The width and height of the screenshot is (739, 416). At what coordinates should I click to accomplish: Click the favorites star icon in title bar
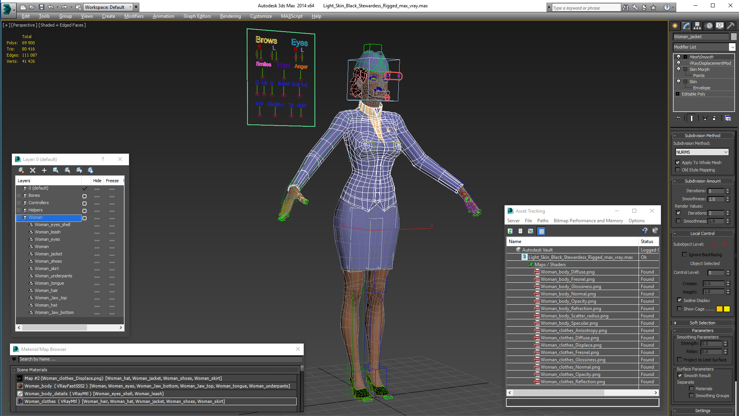pyautogui.click(x=653, y=7)
